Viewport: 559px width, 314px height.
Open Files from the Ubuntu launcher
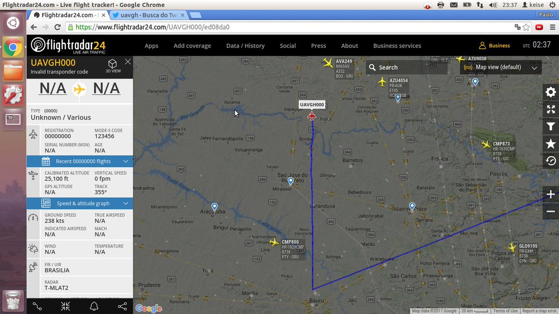pyautogui.click(x=13, y=71)
